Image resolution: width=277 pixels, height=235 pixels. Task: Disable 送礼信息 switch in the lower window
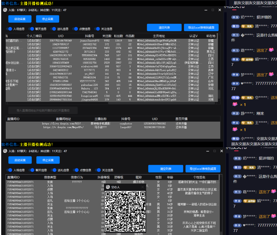pos(54,170)
